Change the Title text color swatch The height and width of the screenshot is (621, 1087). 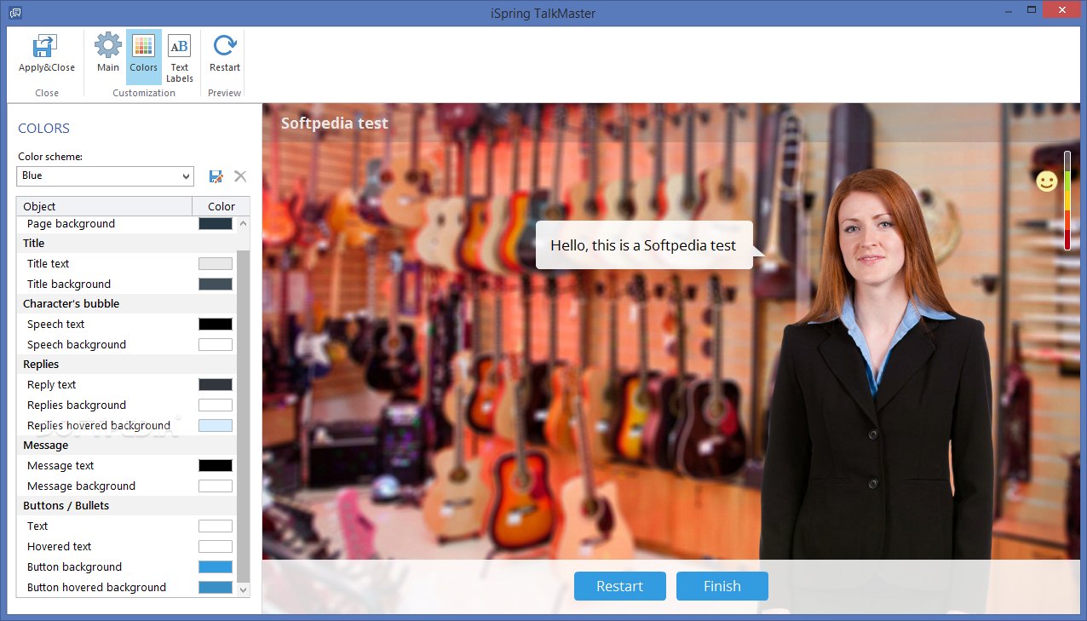pos(216,264)
